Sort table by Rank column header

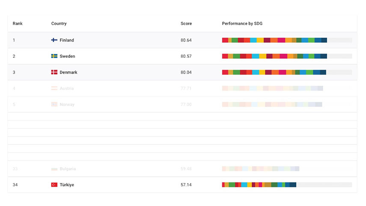click(x=18, y=24)
